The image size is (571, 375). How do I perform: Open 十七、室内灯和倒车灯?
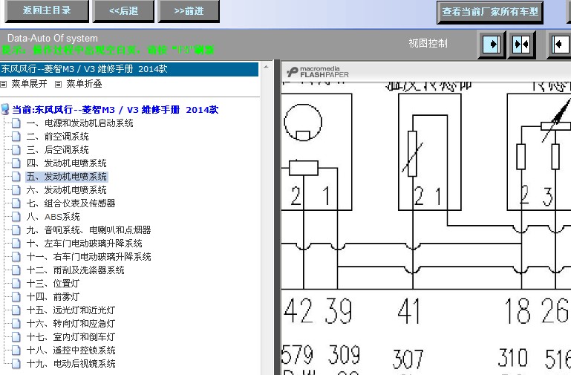click(x=71, y=337)
